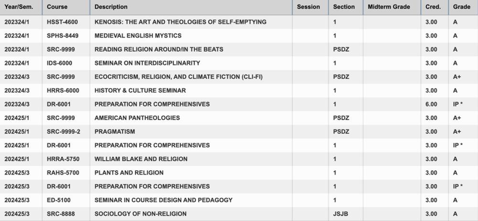Image resolution: width=478 pixels, height=221 pixels.
Task: Click the 6.00 credit value
Action: click(x=431, y=104)
